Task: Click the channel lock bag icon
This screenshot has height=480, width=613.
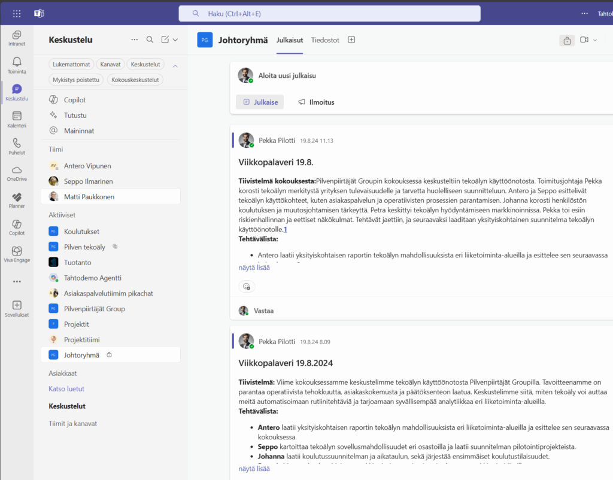Action: pos(567,40)
